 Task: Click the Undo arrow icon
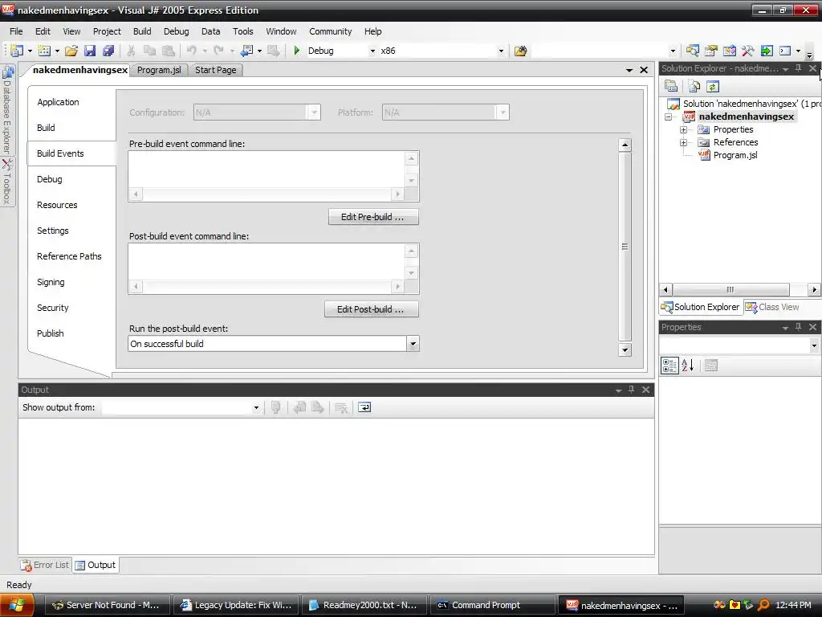pyautogui.click(x=192, y=51)
